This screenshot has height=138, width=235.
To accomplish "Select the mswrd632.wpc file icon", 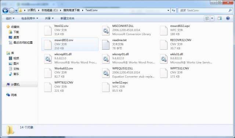I will point(164,31).
